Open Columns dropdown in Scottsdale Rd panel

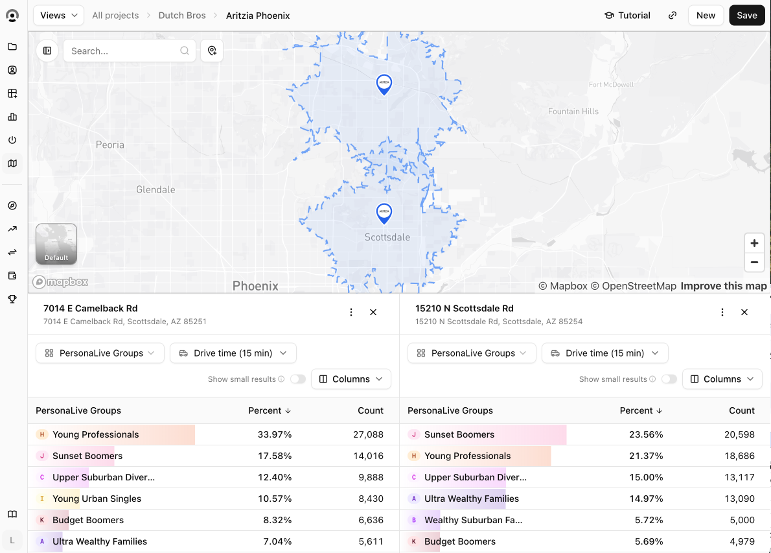(722, 379)
